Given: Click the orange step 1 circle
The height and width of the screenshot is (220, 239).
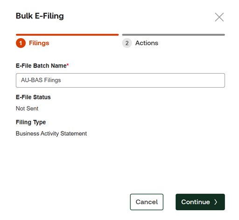Looking at the screenshot, I should pyautogui.click(x=21, y=43).
